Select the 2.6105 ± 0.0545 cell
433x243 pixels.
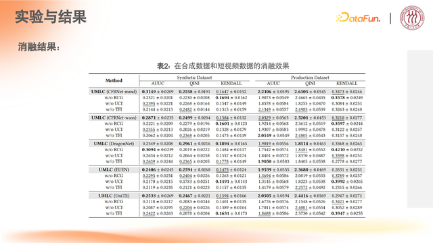pyautogui.click(x=310, y=92)
